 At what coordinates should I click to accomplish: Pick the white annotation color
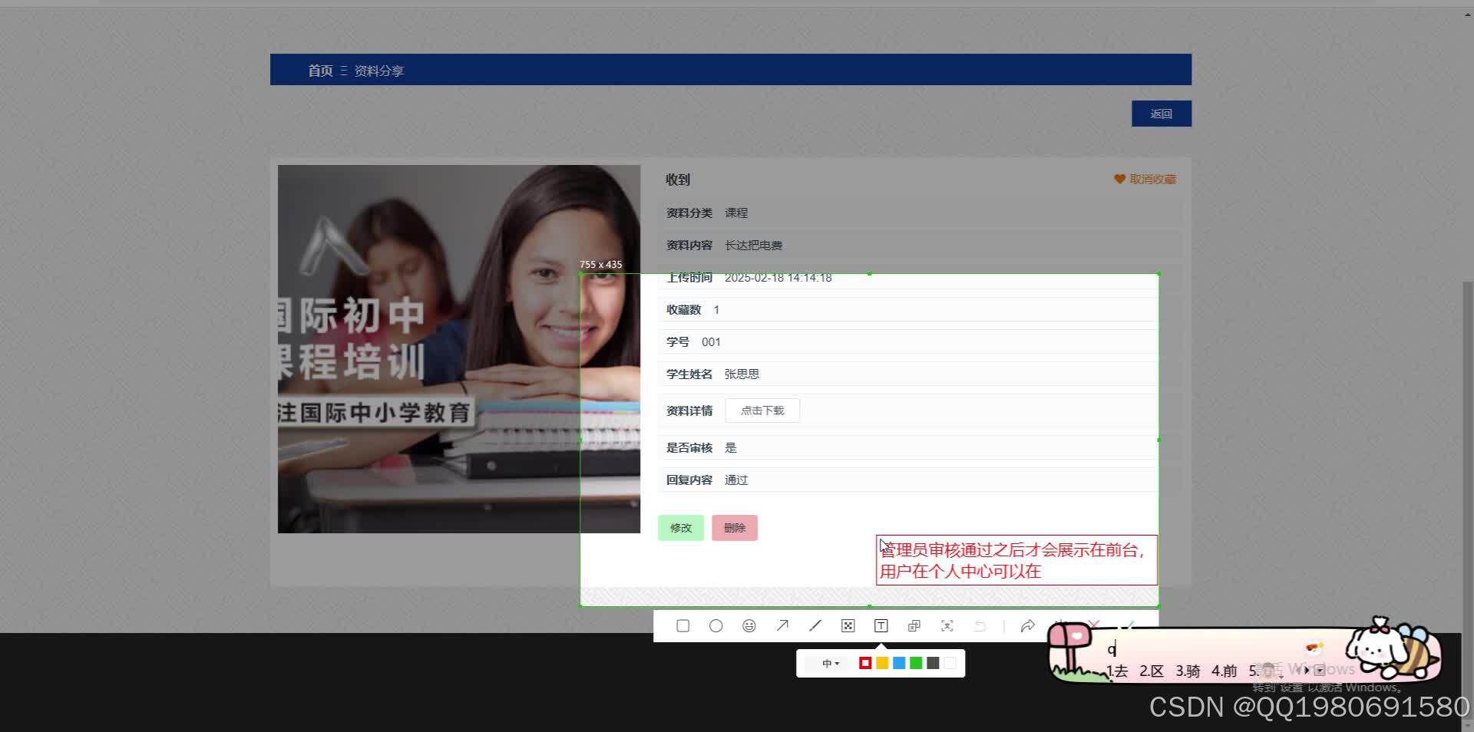click(950, 663)
